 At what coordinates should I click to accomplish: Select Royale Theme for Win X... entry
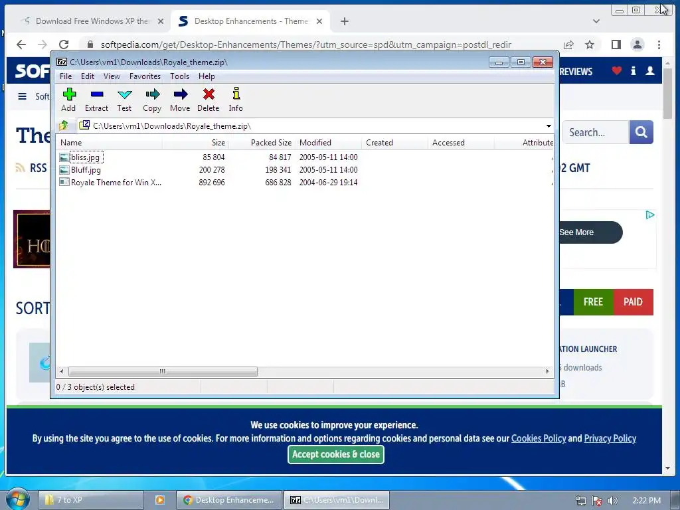click(116, 183)
